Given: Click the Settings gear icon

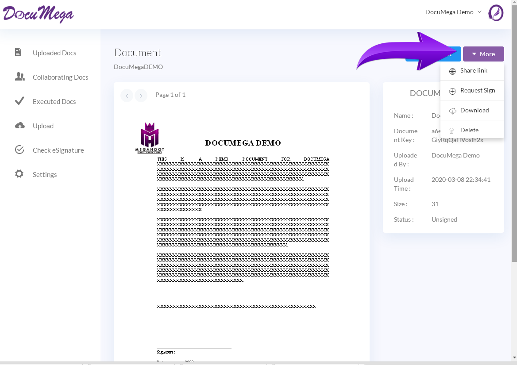Looking at the screenshot, I should (19, 173).
